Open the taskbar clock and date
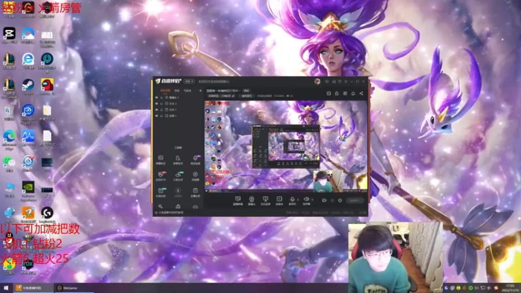The image size is (521, 293). [x=511, y=288]
